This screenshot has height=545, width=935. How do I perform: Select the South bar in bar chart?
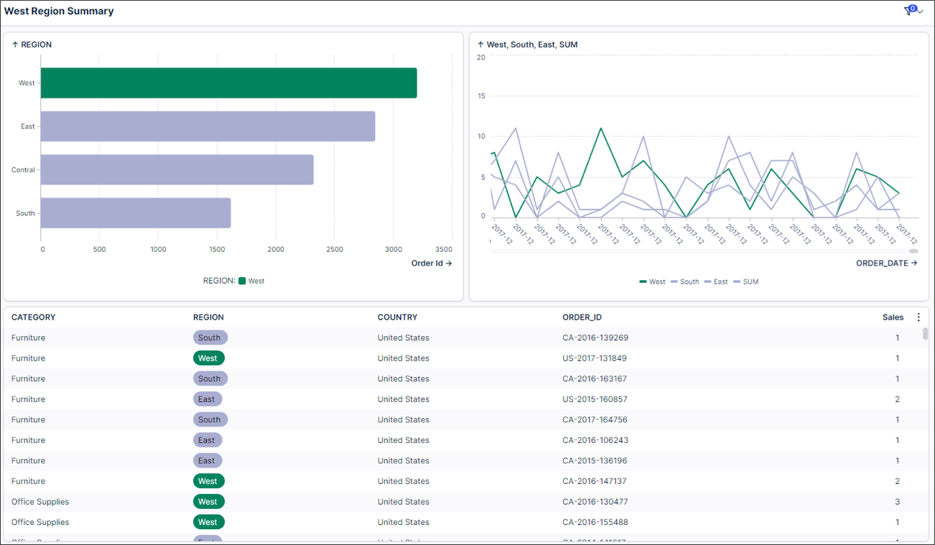(136, 213)
